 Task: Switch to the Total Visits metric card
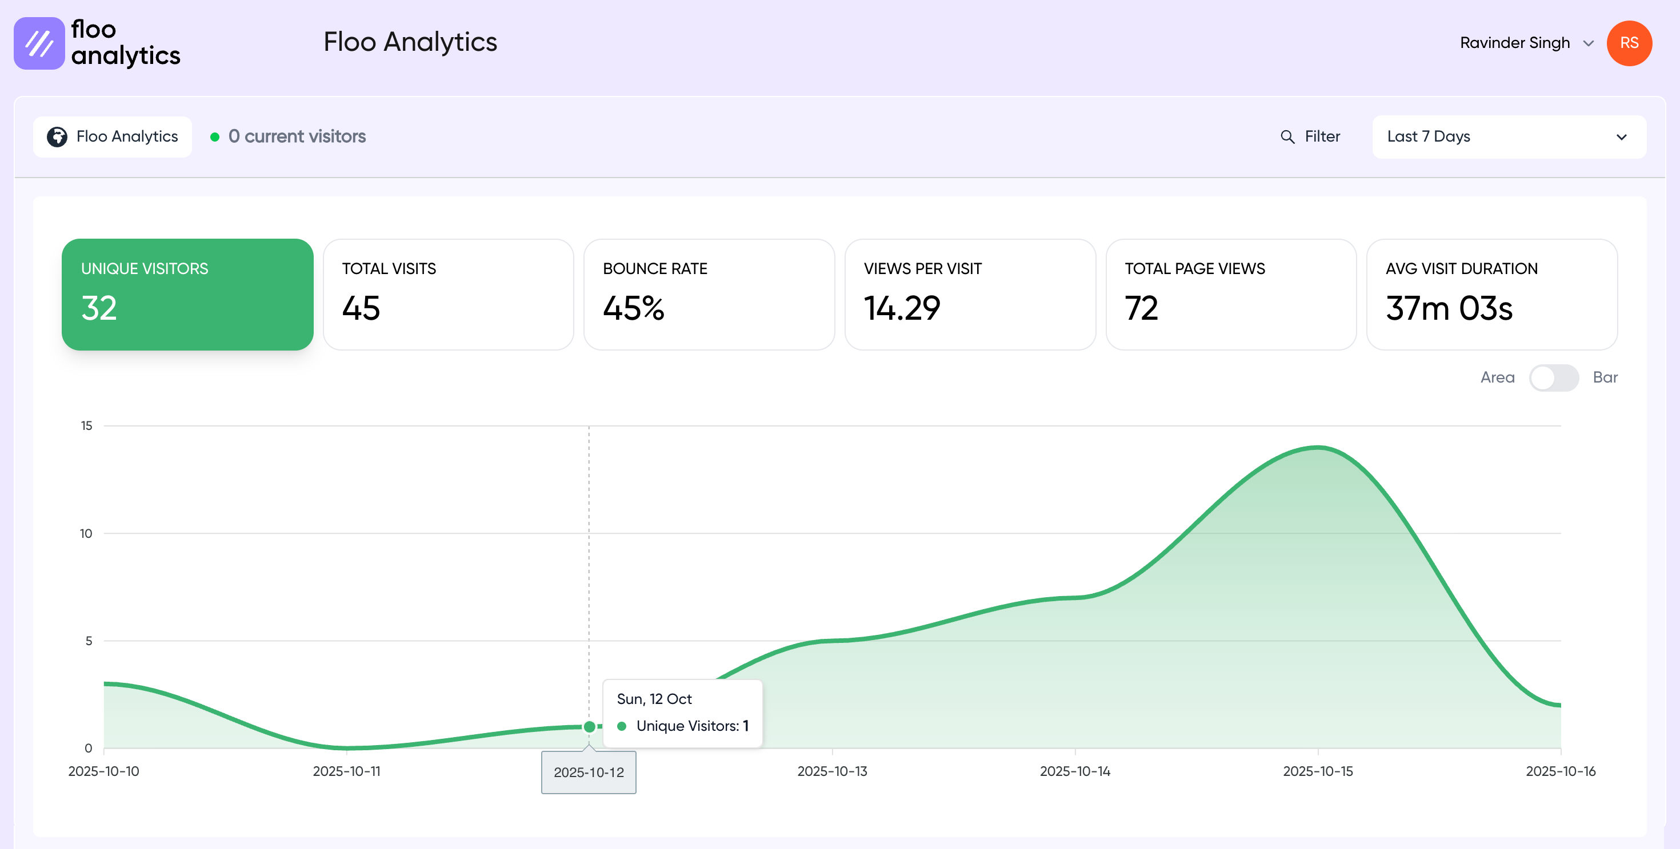448,295
